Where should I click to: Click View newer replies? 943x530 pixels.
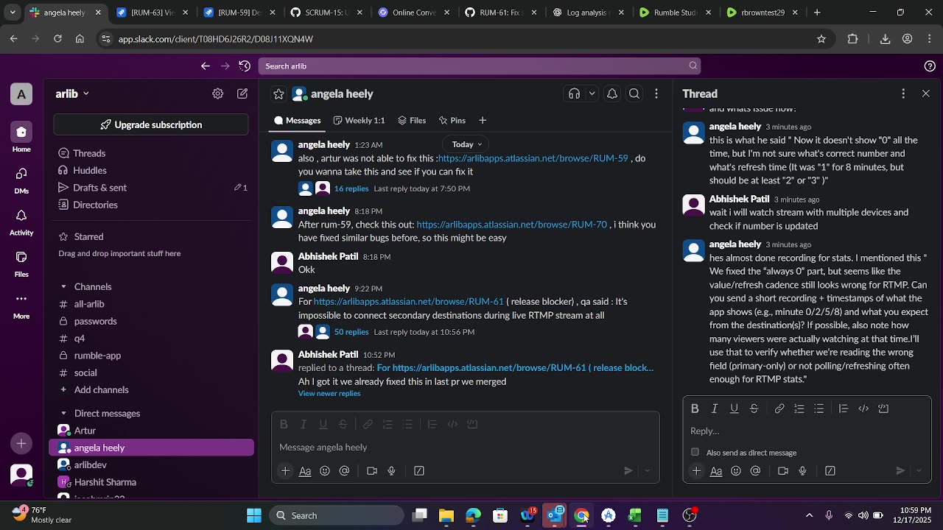329,394
